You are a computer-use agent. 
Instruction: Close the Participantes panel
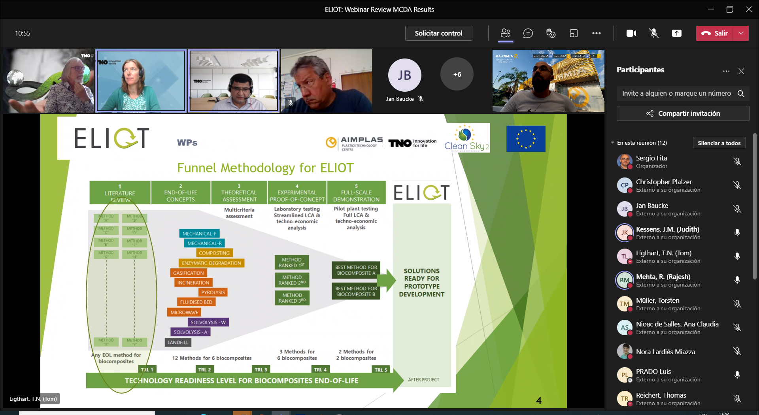[741, 71]
